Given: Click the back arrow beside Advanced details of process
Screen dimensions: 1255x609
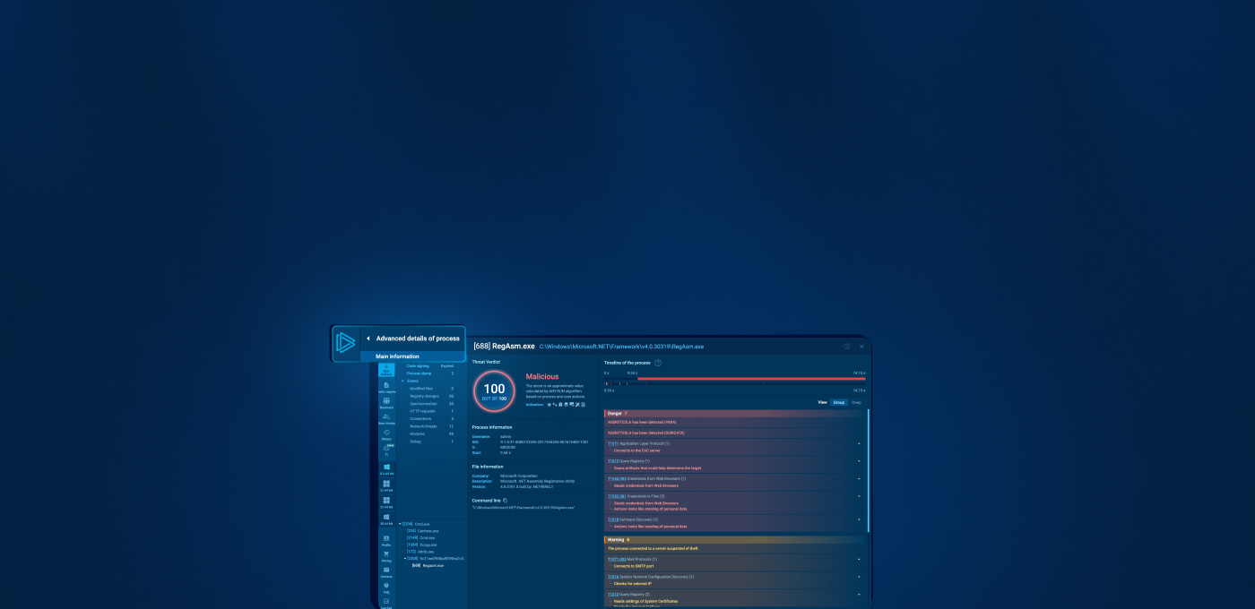Looking at the screenshot, I should pos(368,339).
